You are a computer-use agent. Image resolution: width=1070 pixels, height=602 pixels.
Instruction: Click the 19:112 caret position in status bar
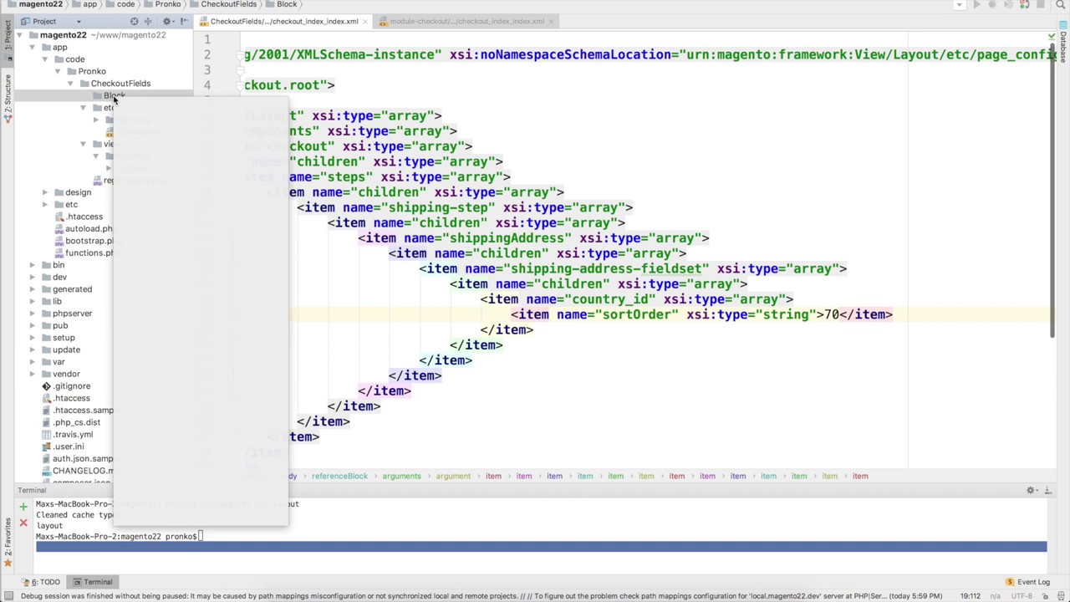pos(971,596)
